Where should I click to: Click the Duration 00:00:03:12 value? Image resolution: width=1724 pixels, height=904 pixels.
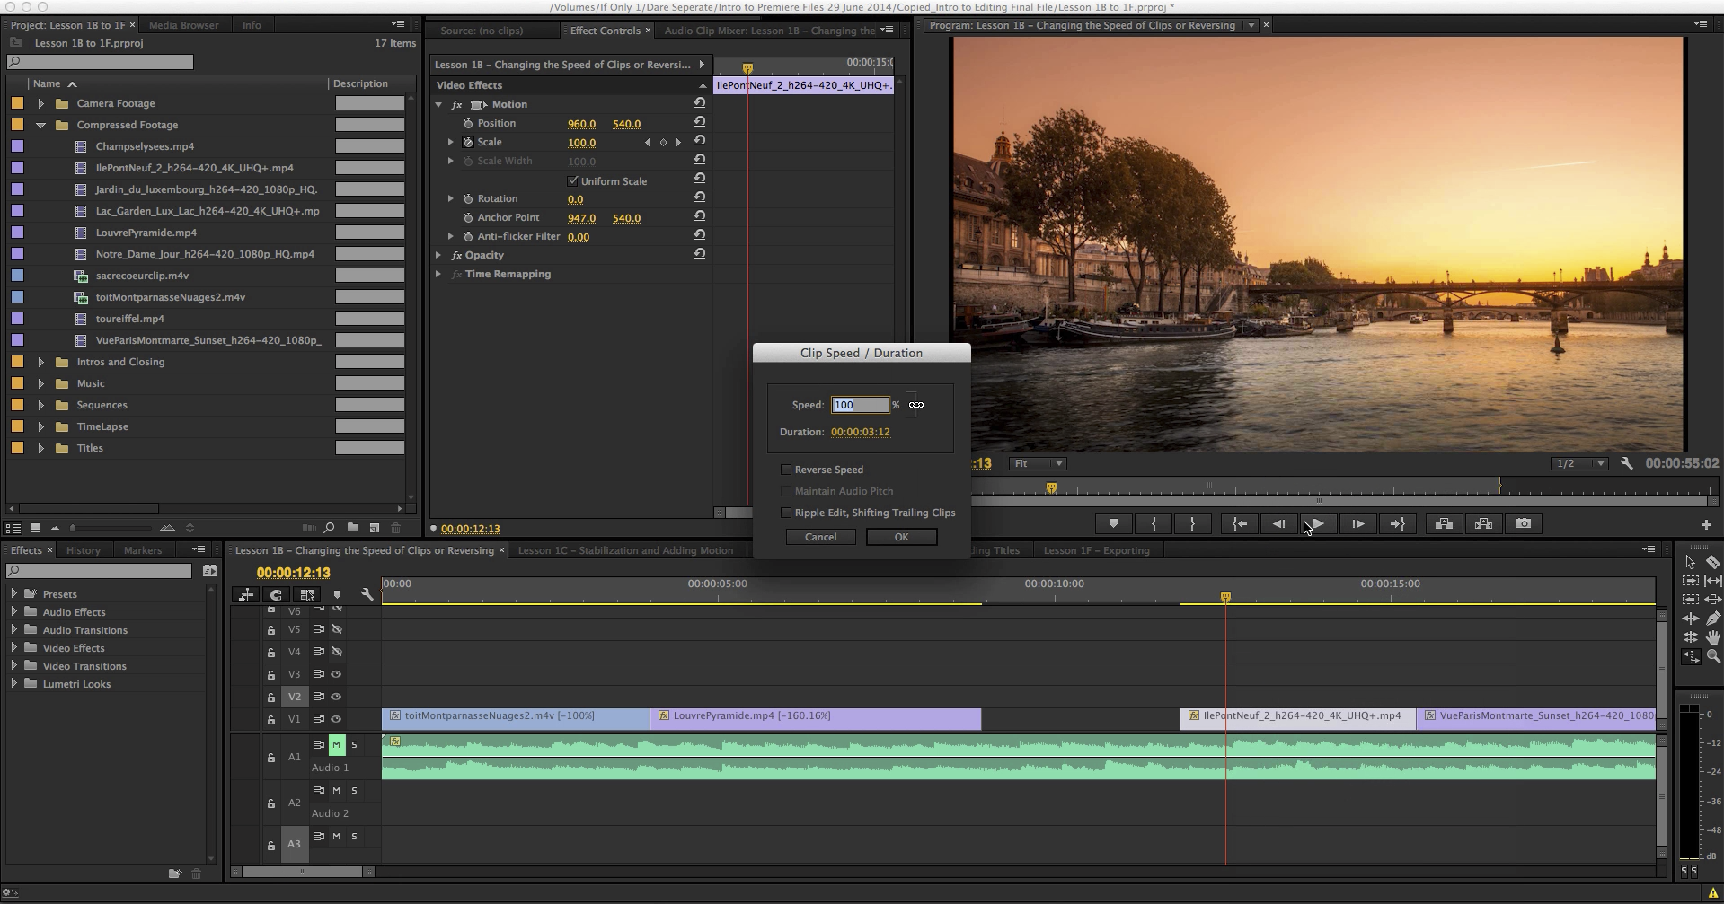pyautogui.click(x=860, y=432)
